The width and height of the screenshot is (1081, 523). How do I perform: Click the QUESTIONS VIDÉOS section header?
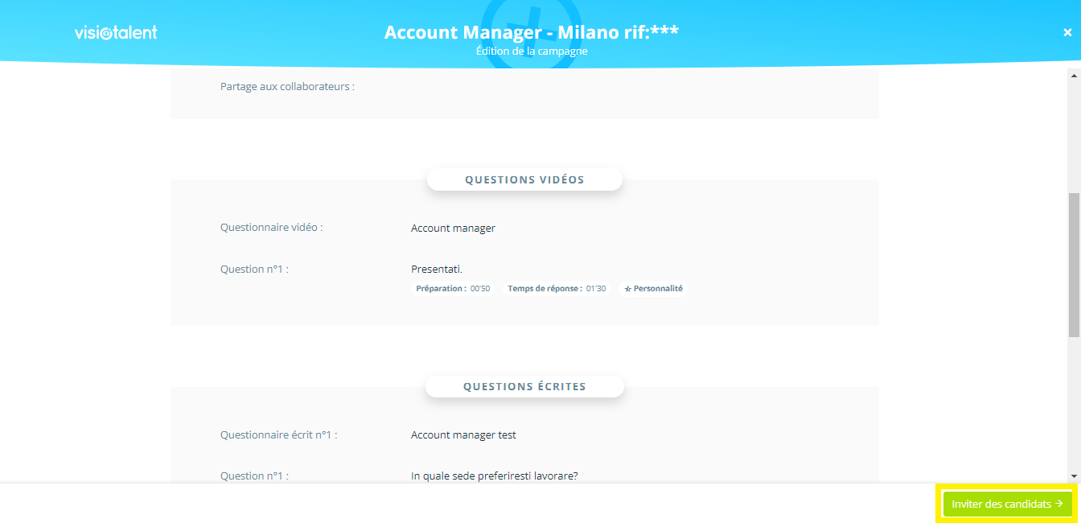(x=524, y=179)
